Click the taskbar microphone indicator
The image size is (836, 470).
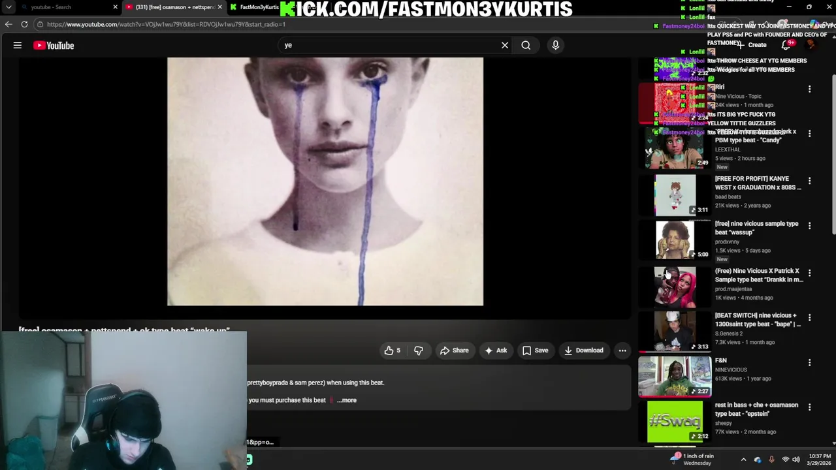771,460
